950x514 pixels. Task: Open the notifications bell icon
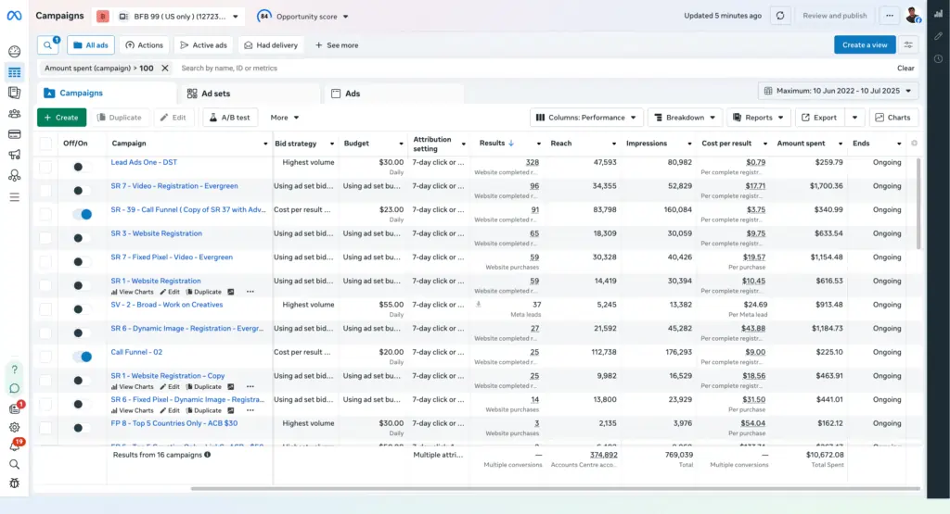[14, 445]
